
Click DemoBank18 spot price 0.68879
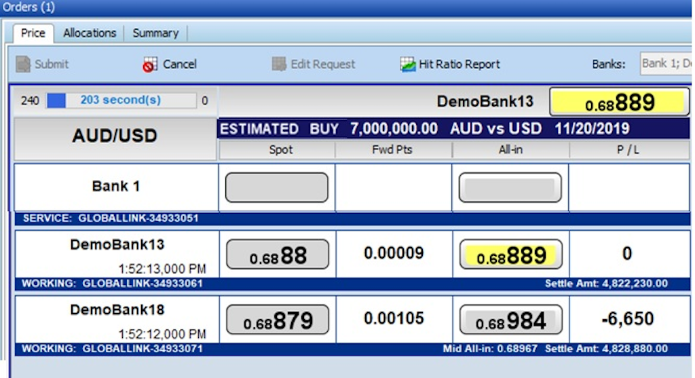coord(277,320)
